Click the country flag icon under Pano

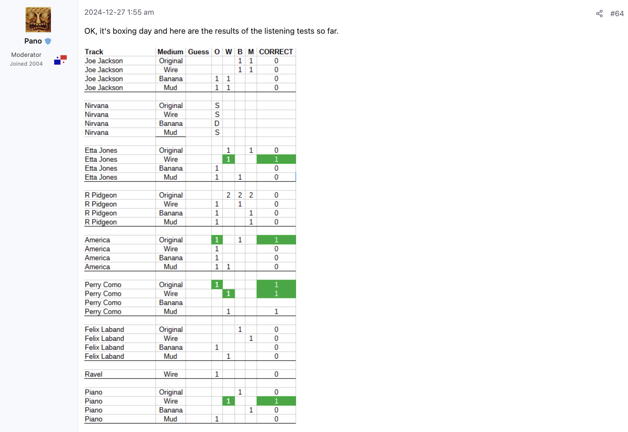click(x=60, y=60)
